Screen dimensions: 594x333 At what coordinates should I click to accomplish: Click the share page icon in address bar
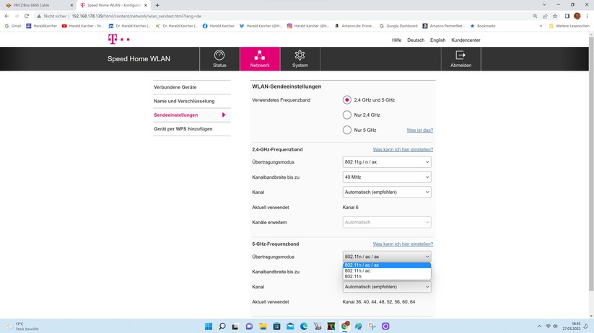coord(545,16)
